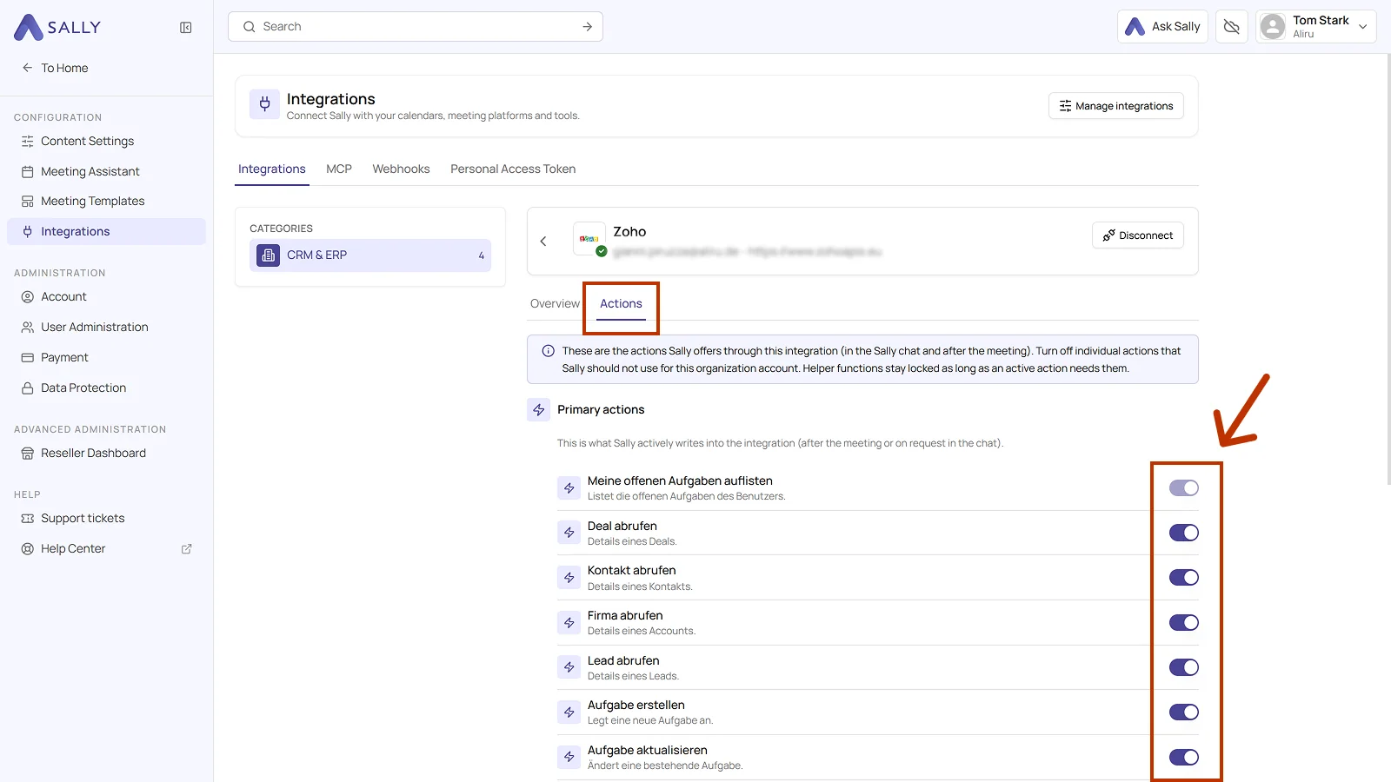Click the crossed-out cloud icon button
The width and height of the screenshot is (1391, 782).
pyautogui.click(x=1232, y=27)
